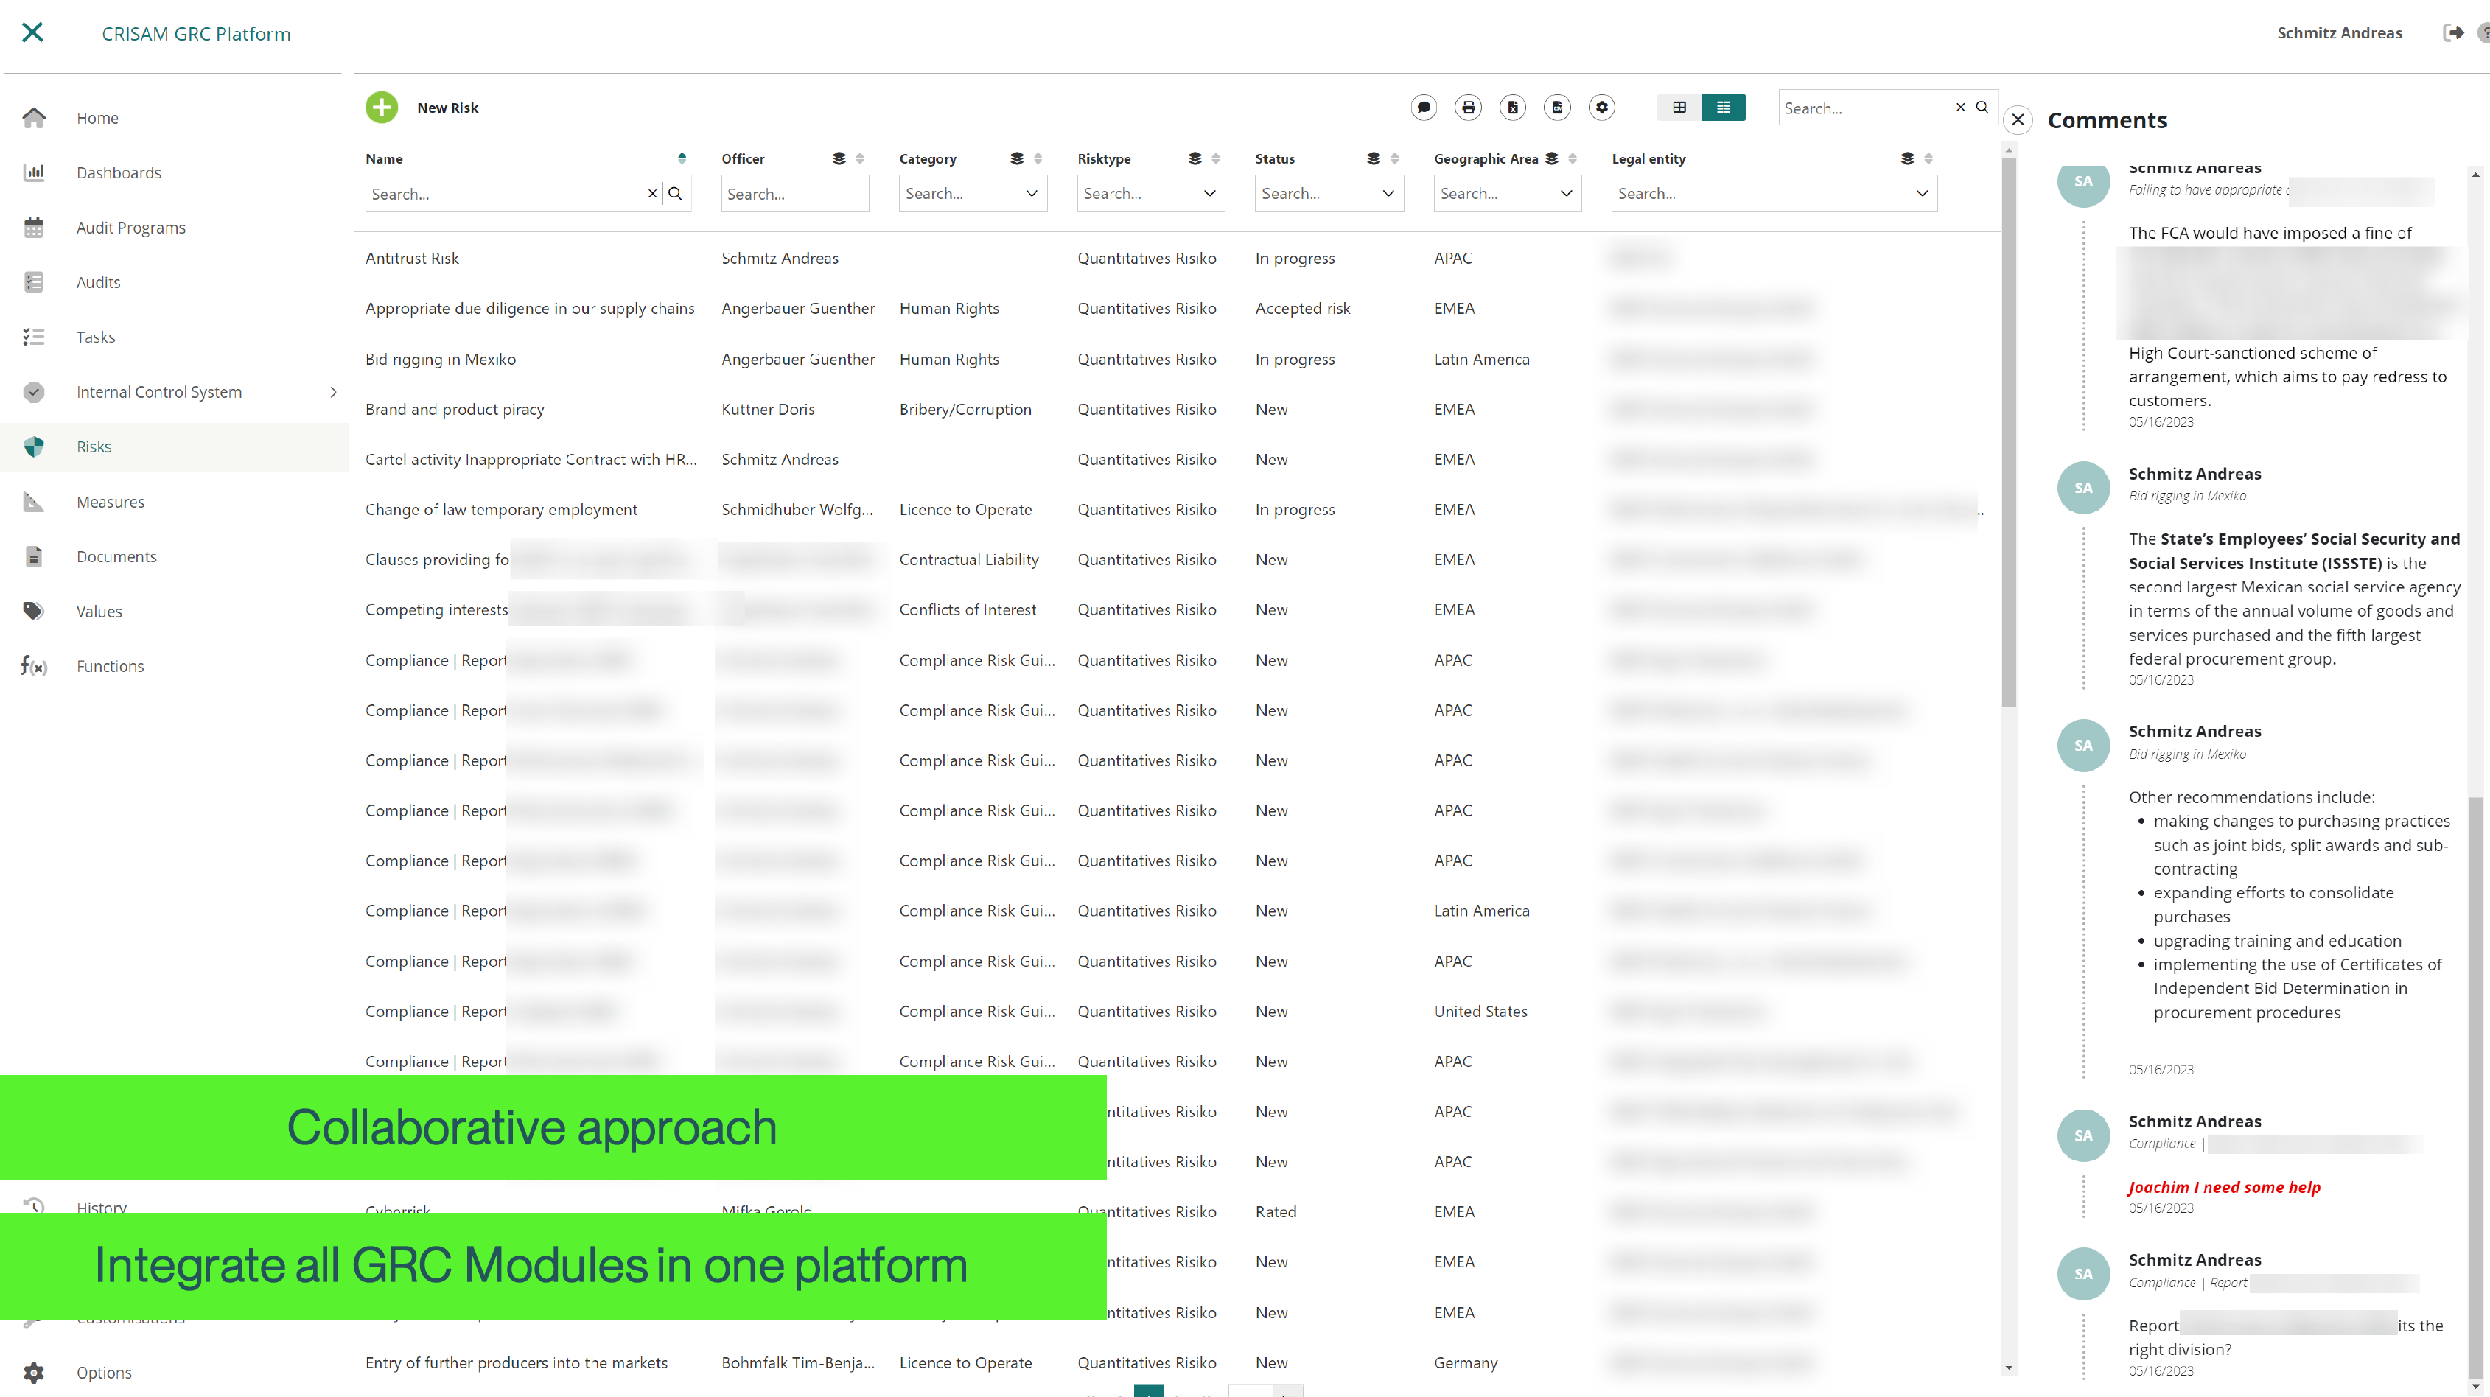Switch to grid tile view
The image size is (2490, 1397).
pos(1679,108)
